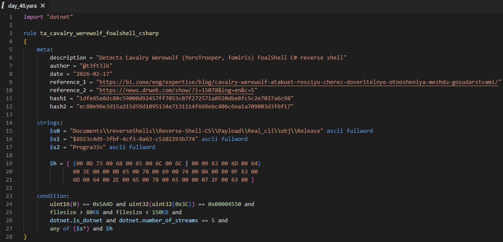Click "ascii fullword" modifiers on line 17
Screen dimensions: 503x242
coord(132,147)
